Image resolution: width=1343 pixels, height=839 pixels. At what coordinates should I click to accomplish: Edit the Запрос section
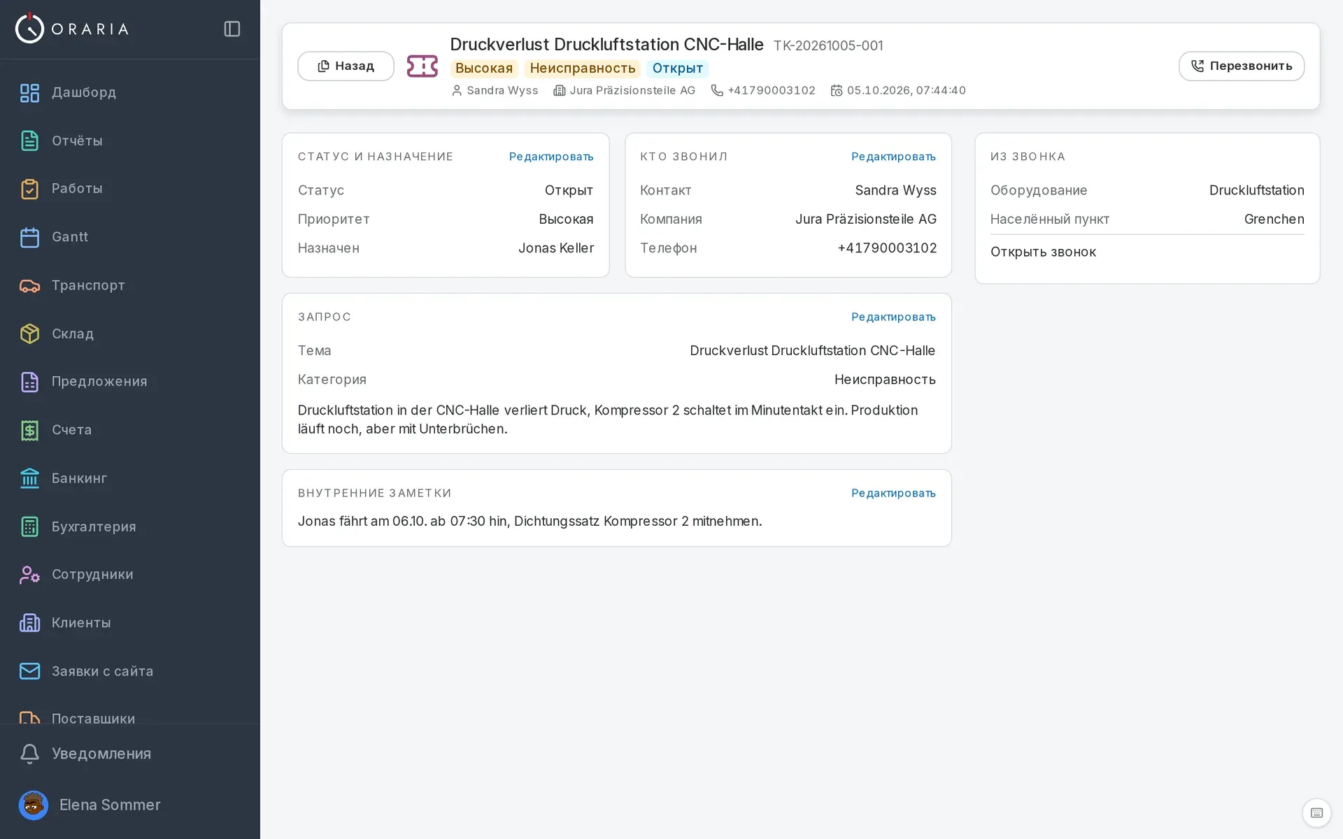(893, 317)
